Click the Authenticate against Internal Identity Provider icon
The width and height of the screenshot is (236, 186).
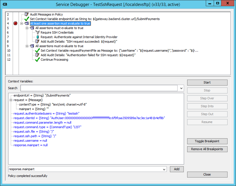pyautogui.click(x=37, y=37)
